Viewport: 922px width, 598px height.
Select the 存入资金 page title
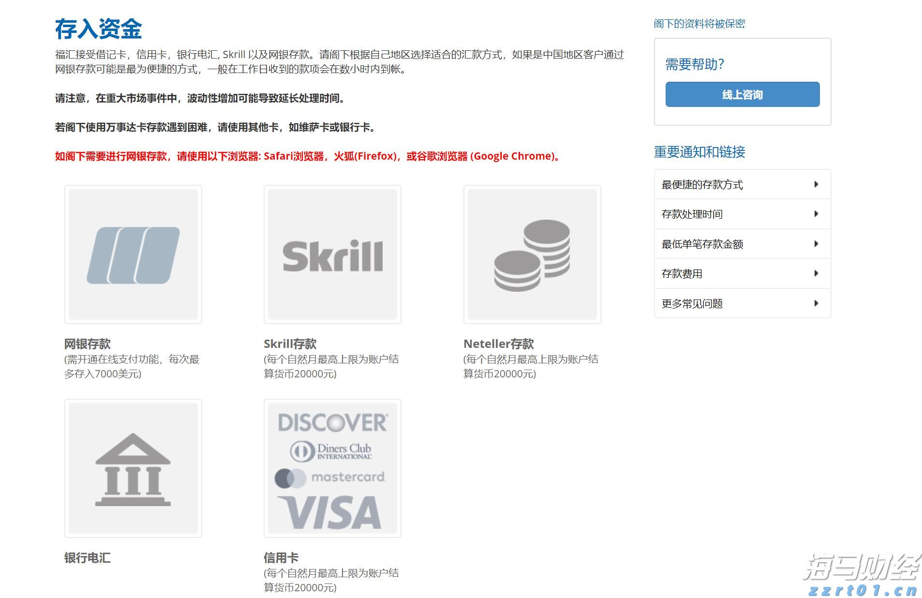point(99,29)
